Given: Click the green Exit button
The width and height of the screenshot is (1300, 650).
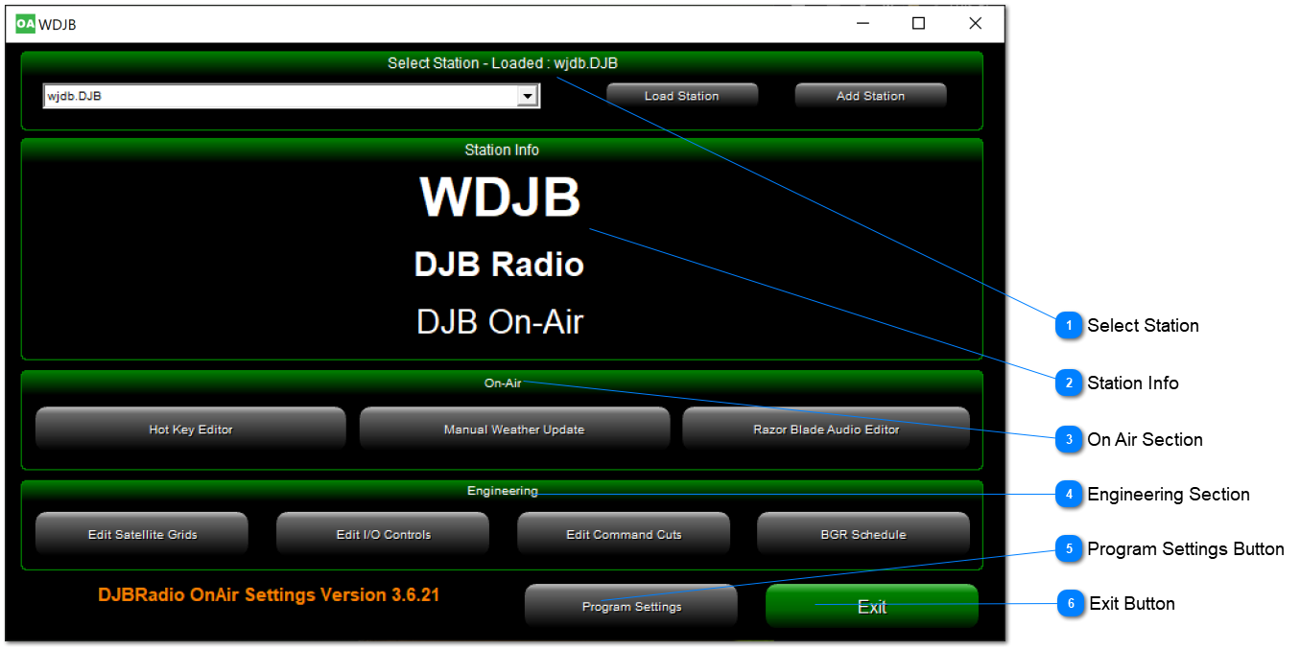Looking at the screenshot, I should click(x=872, y=606).
